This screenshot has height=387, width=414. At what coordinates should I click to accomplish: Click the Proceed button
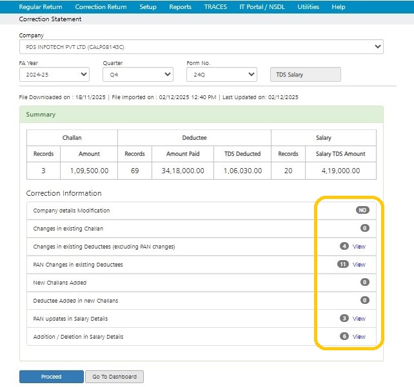[51, 377]
